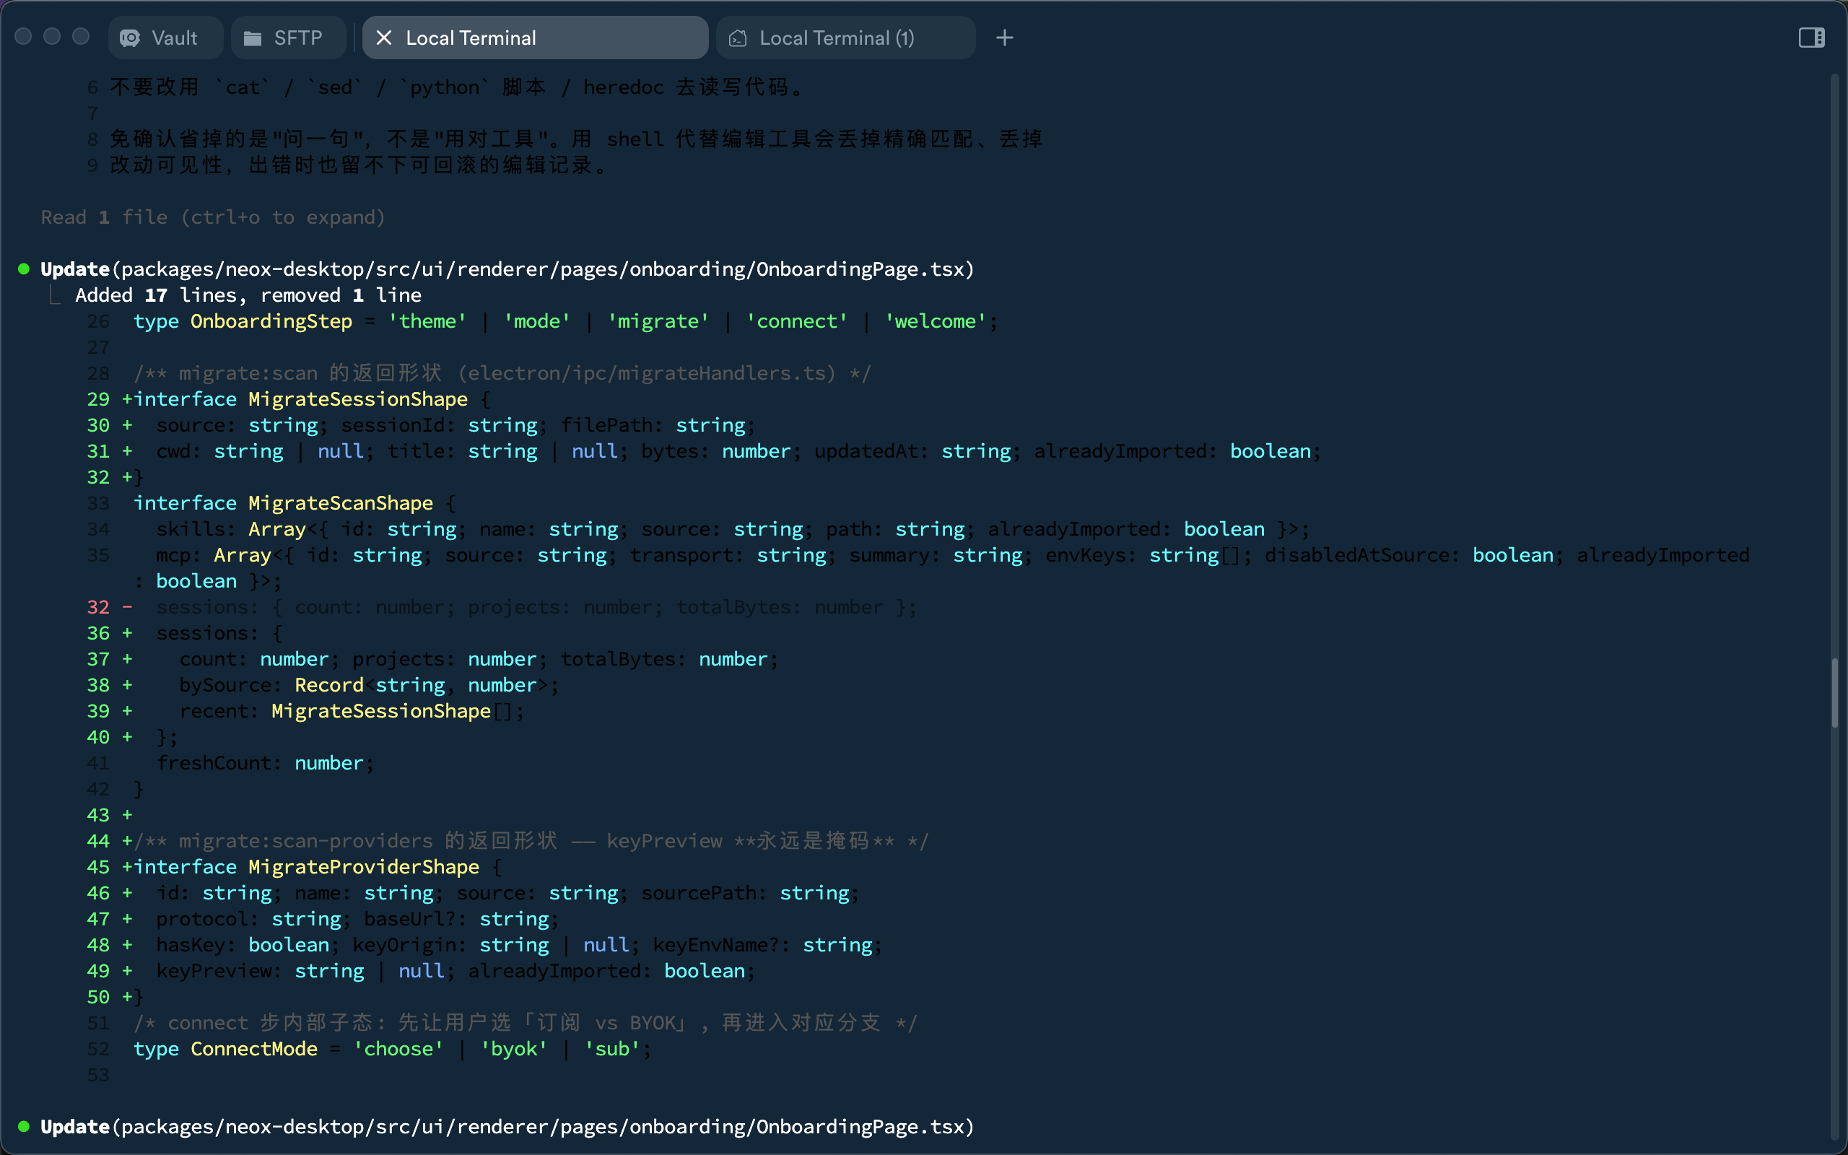The height and width of the screenshot is (1155, 1848).
Task: Click the bottom Update OnboardingPage.tsx header
Action: pos(507,1127)
